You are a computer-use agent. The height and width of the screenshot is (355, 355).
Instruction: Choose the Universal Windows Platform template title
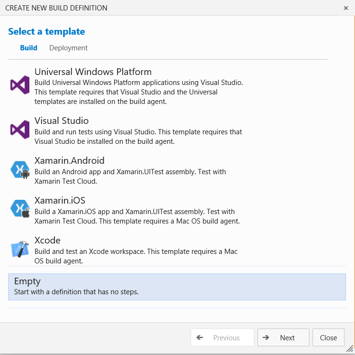(93, 72)
